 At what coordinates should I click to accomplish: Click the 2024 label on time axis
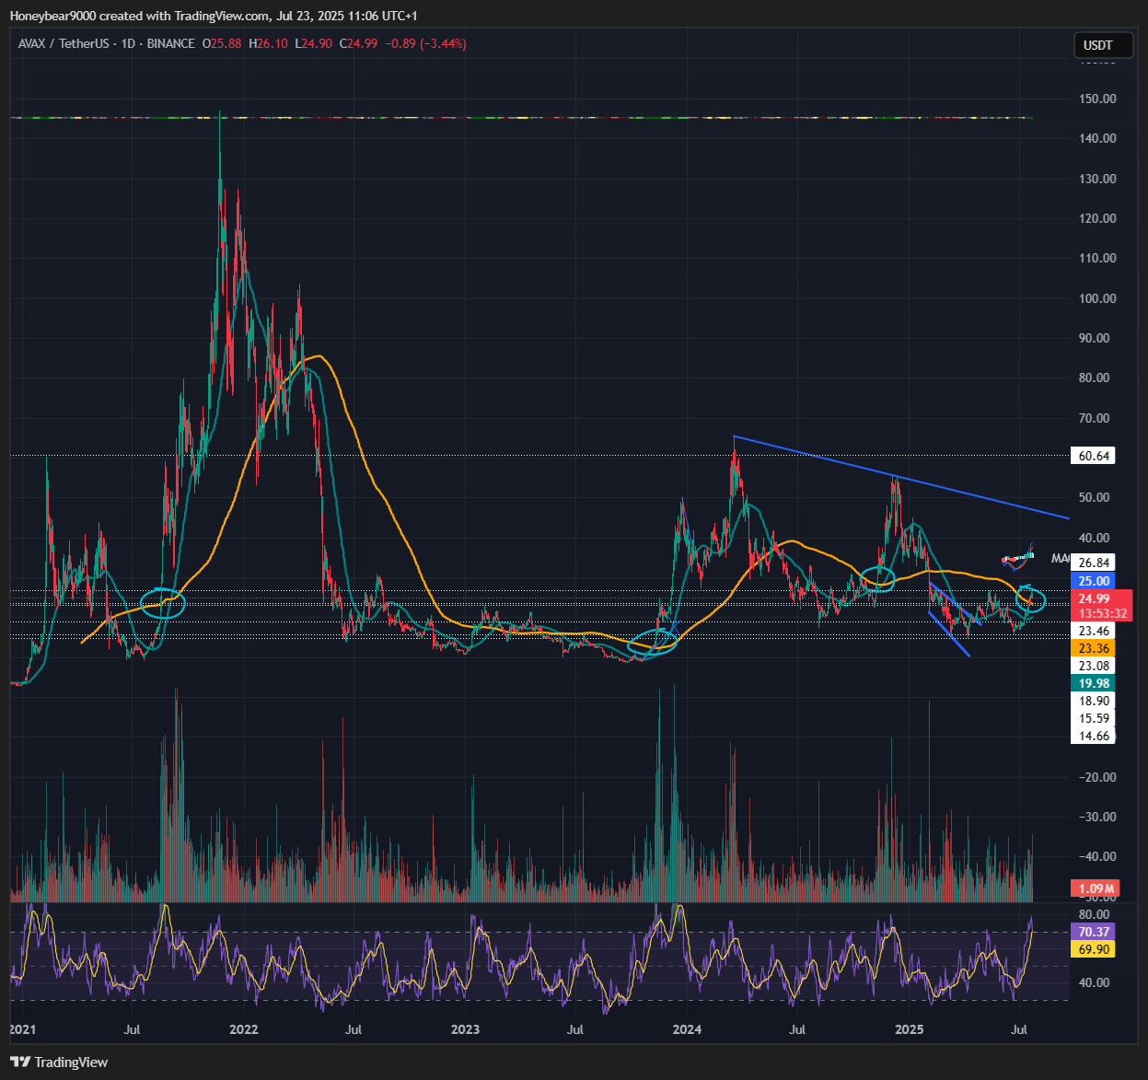click(687, 1029)
